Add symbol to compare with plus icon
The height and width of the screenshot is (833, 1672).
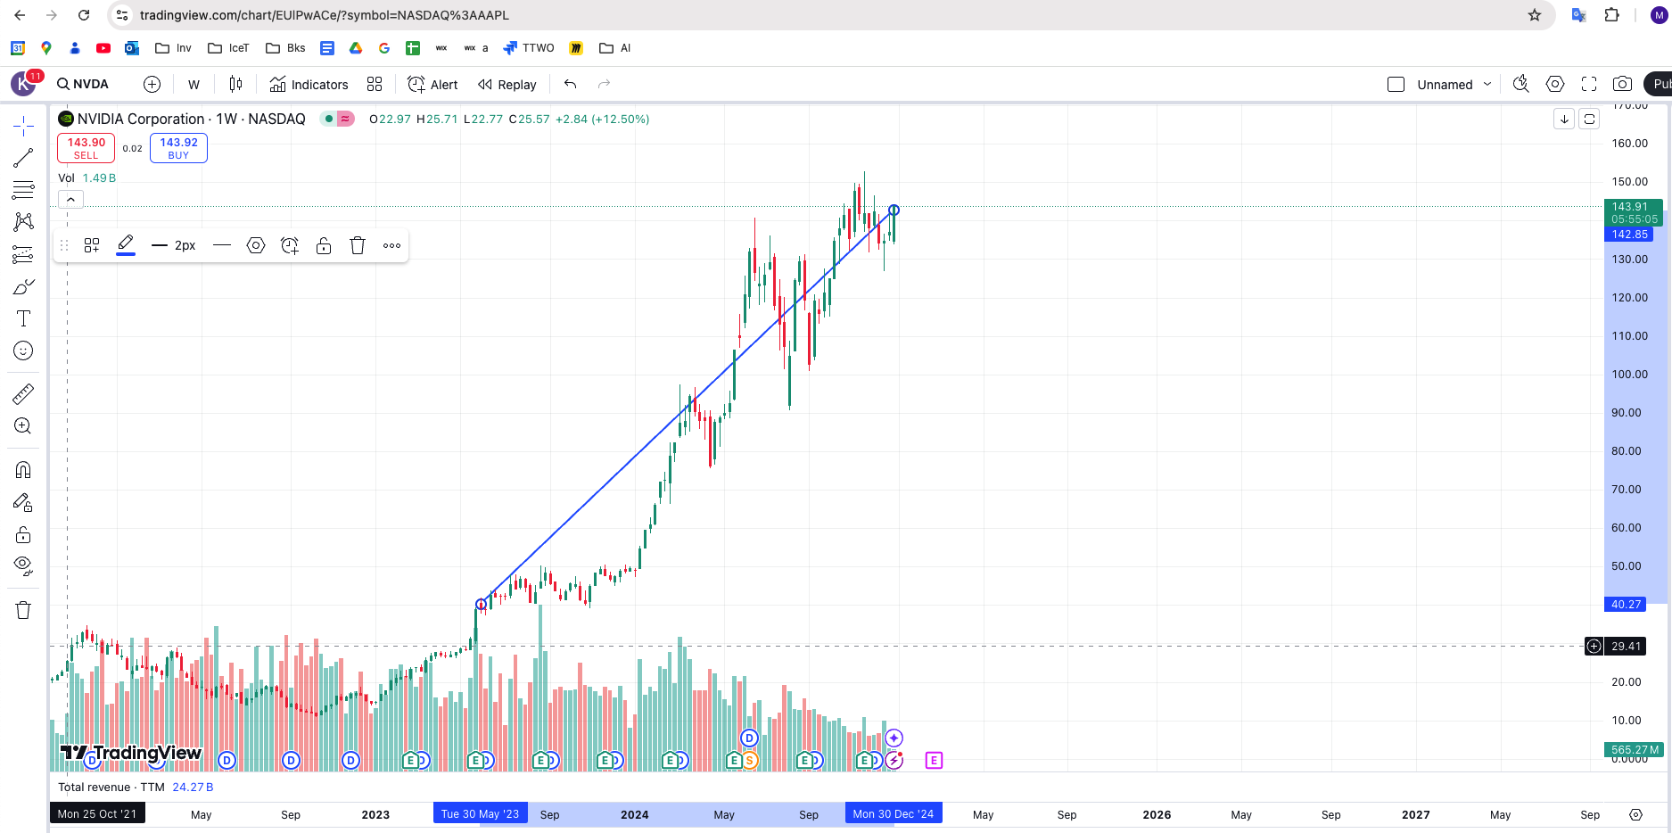tap(152, 84)
